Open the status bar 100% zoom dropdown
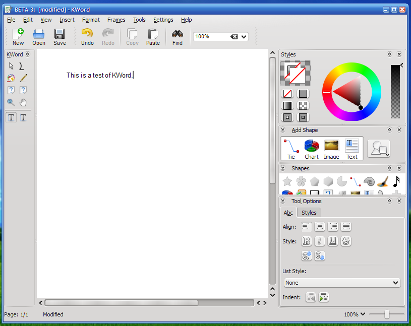The image size is (411, 326). point(355,314)
